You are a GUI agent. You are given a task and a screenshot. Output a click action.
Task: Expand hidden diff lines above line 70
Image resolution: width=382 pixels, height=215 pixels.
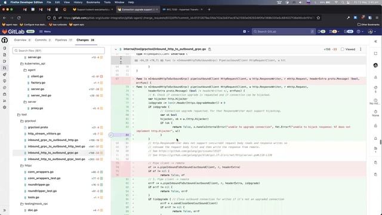coord(121,60)
